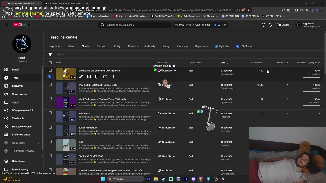Toggle Data column sort arrow
This screenshot has height=183, width=326.
pos(227,63)
